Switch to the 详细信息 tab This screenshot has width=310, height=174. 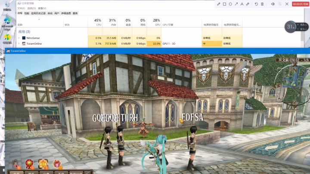tap(66, 13)
